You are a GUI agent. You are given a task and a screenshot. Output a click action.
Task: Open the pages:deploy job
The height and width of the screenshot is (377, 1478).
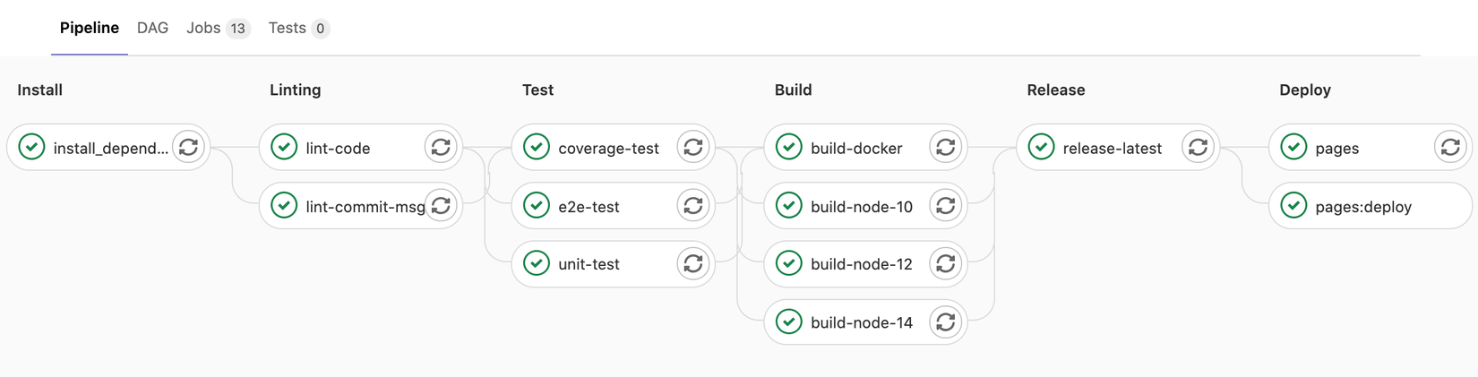pyautogui.click(x=1363, y=207)
